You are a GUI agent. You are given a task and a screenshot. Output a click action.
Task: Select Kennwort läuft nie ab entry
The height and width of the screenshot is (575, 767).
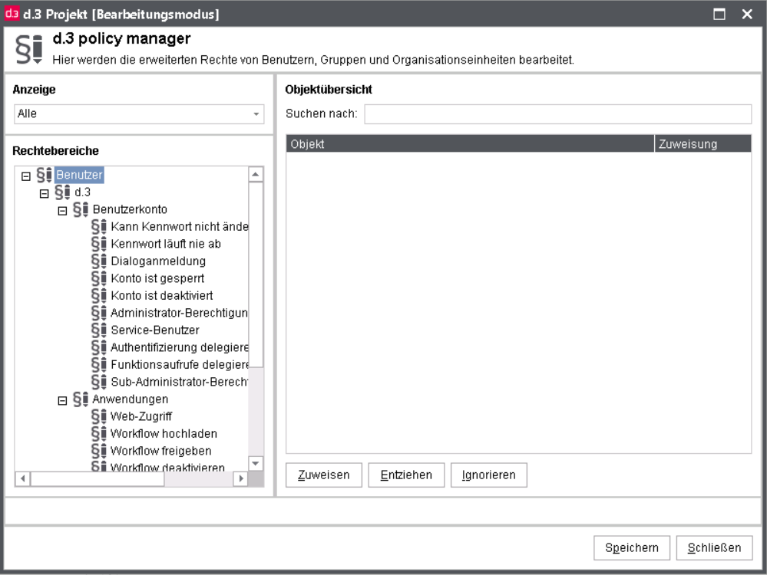click(x=166, y=244)
